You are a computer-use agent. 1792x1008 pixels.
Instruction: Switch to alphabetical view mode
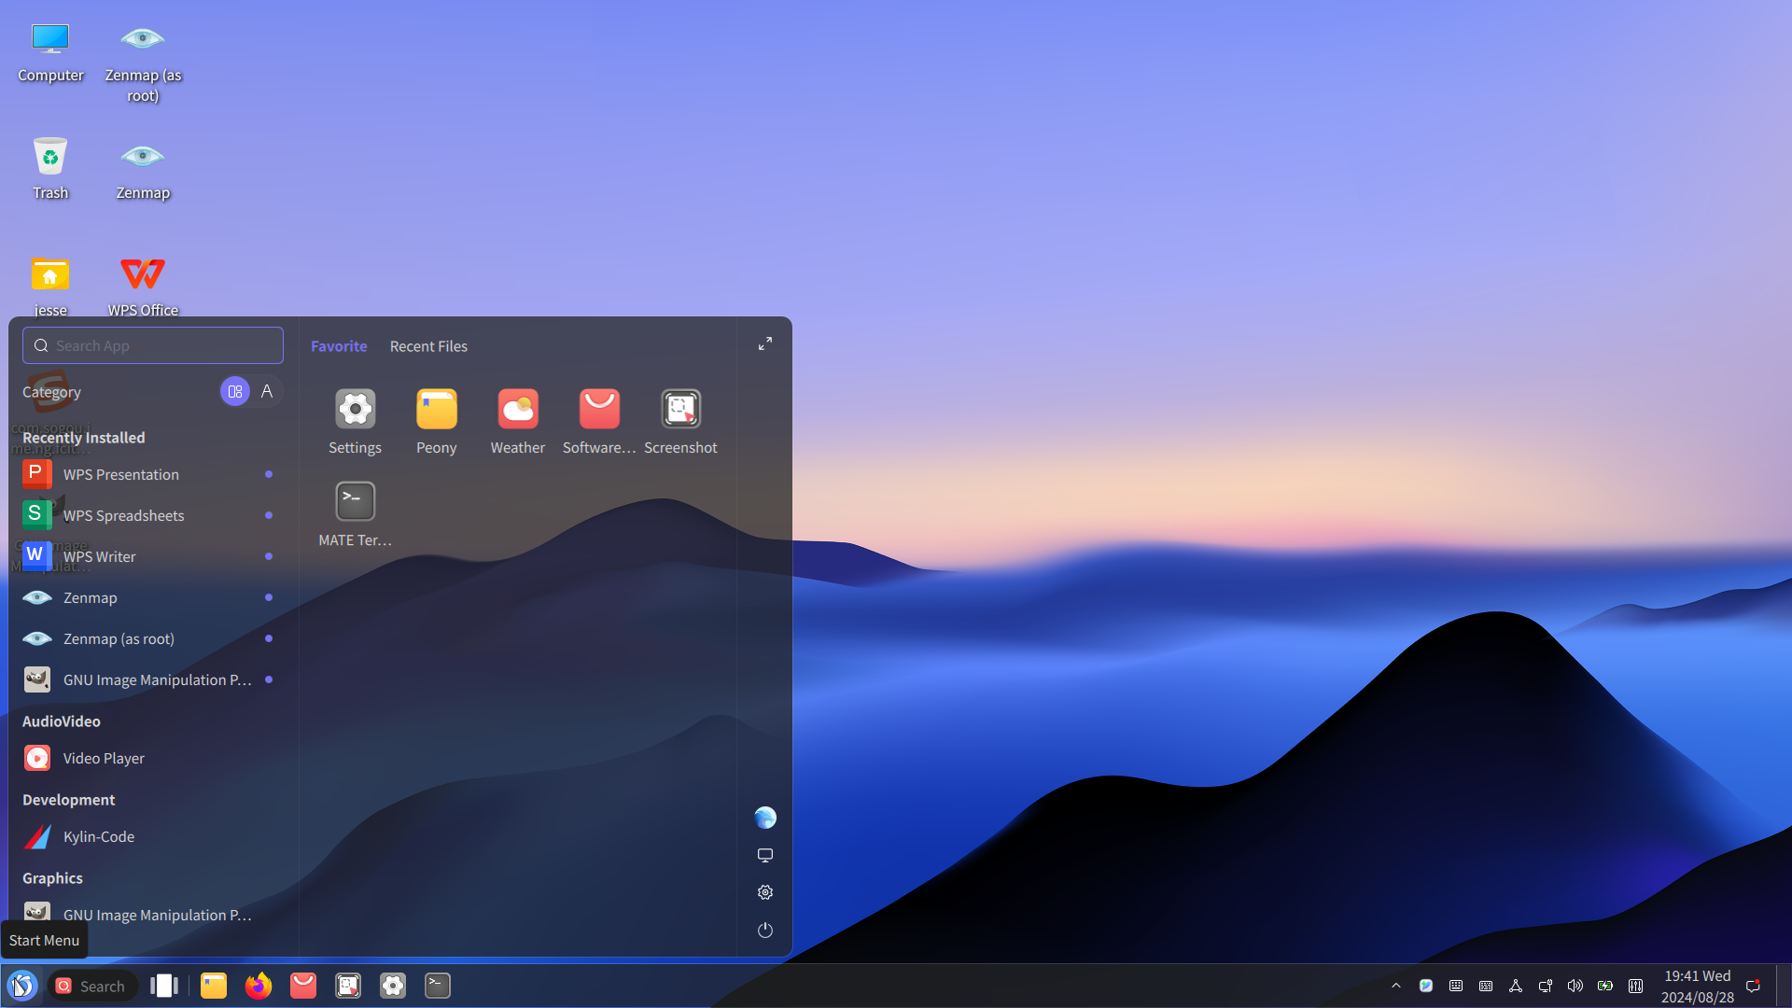tap(267, 392)
